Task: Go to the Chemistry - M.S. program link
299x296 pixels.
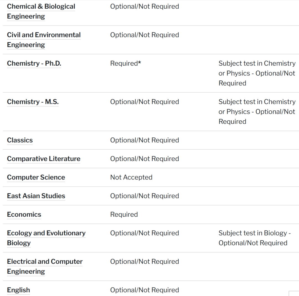Action: [33, 102]
